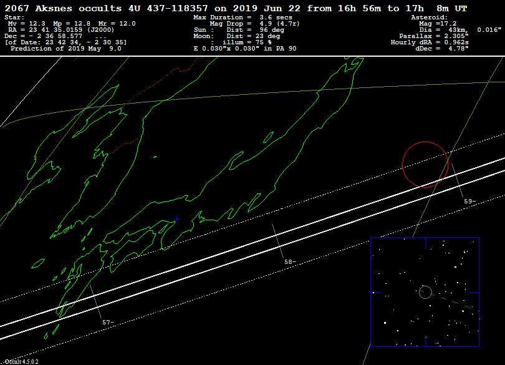Click the 'RA = 23 41 35.0159 (J2000)' line
This screenshot has height=365, width=505.
click(x=61, y=30)
